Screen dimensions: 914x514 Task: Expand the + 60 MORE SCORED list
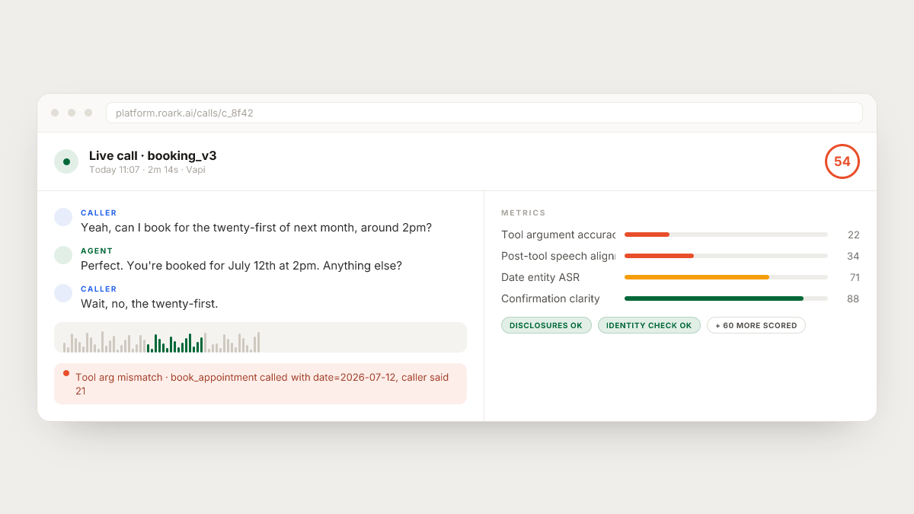point(756,325)
